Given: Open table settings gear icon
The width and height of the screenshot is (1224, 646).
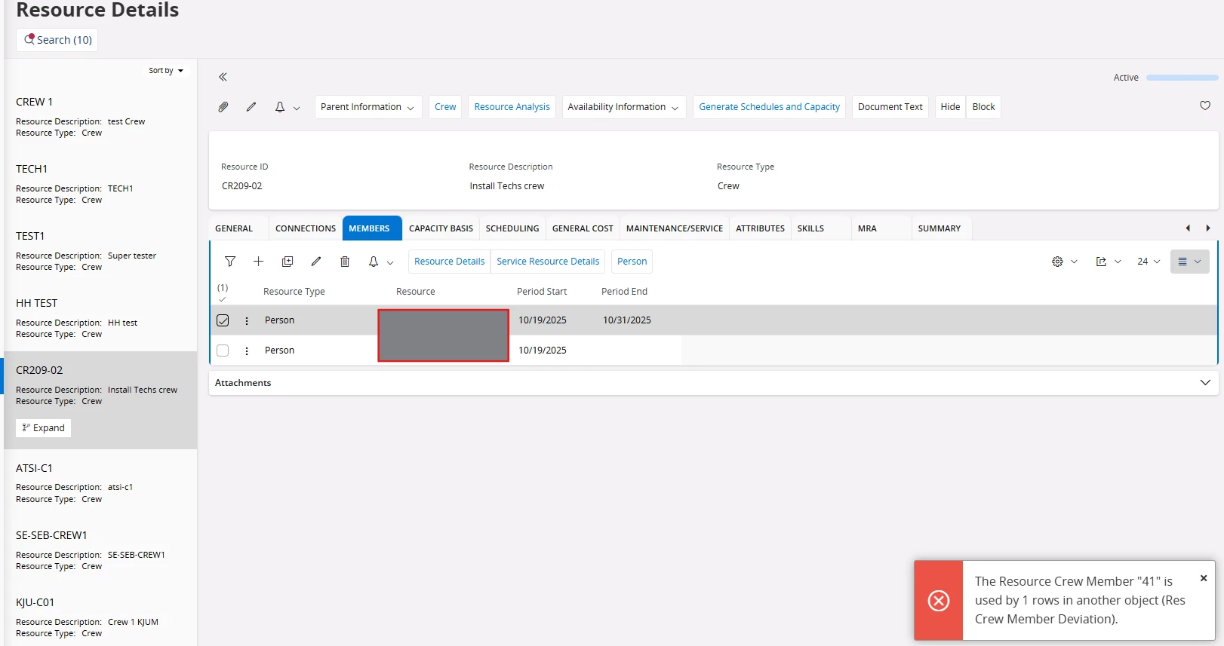Looking at the screenshot, I should click(x=1057, y=262).
